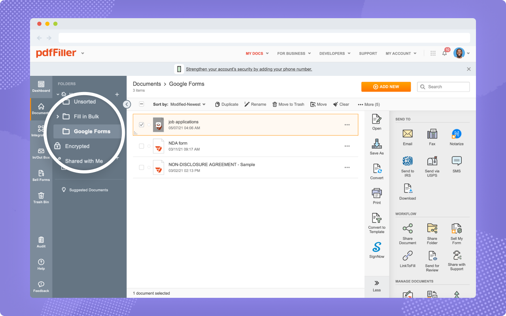Dismiss the security notification banner
Screen dimensions: 506x316
point(469,69)
